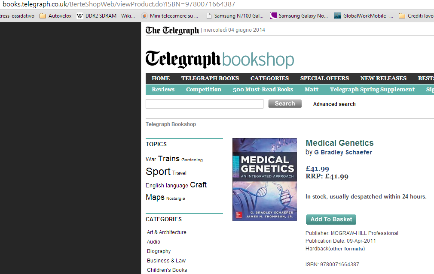Click Publication Date: 09-Apr-2011 text
434x274 pixels.
click(341, 241)
